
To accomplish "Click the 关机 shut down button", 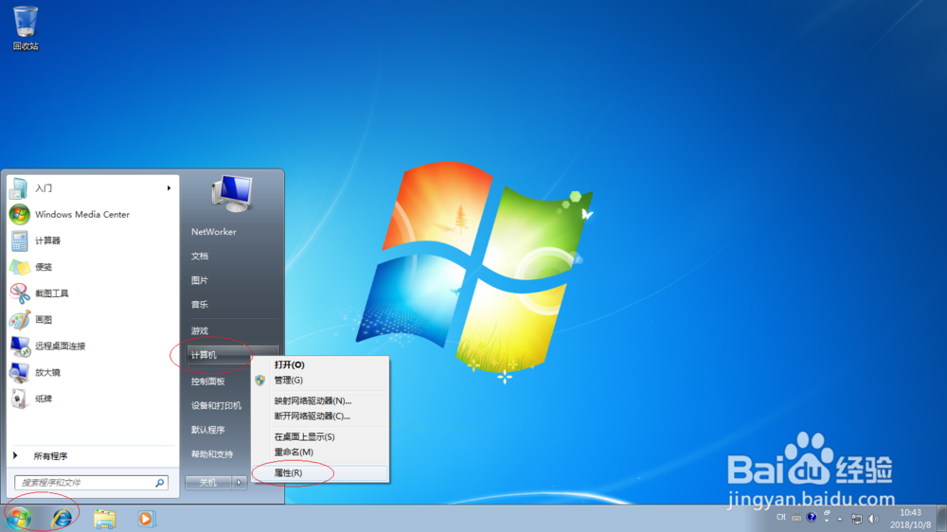I will click(x=208, y=483).
